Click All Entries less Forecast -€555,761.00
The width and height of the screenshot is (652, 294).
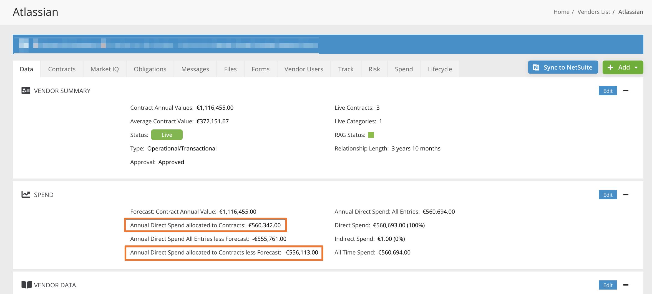(269, 239)
